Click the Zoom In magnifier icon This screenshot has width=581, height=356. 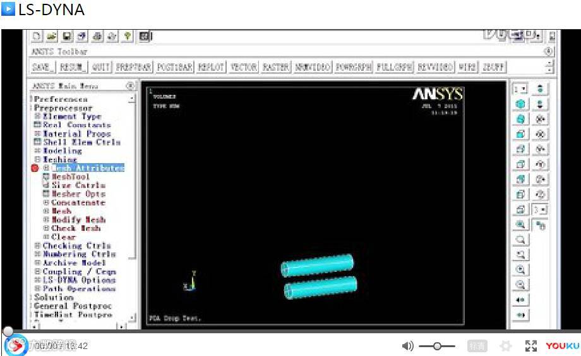tap(520, 269)
